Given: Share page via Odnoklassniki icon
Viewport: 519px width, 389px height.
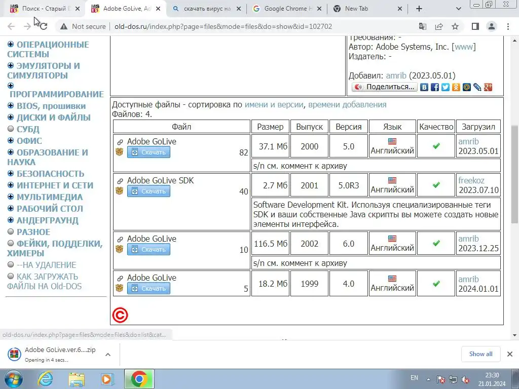Looking at the screenshot, I should [456, 87].
